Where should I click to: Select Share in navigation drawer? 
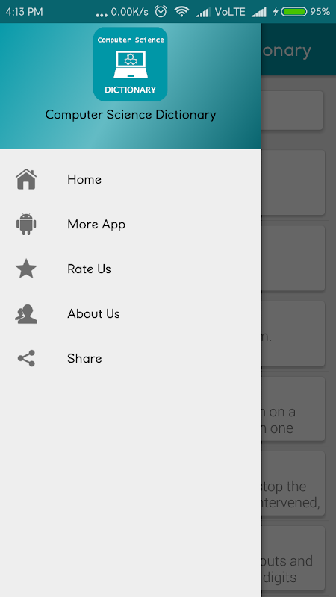[x=131, y=358]
